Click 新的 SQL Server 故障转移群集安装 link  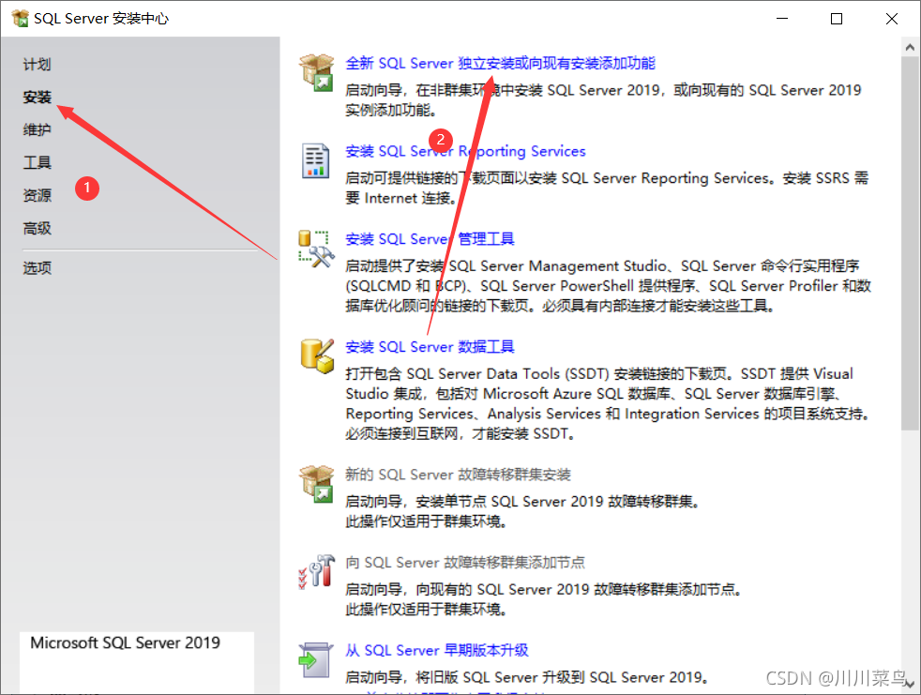click(458, 474)
